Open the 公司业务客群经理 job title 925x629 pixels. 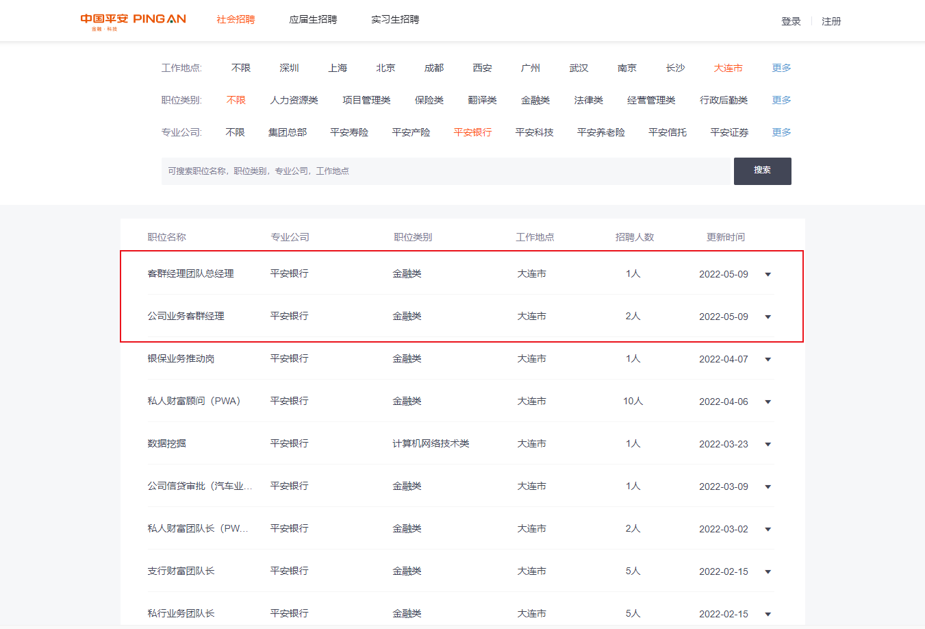186,316
